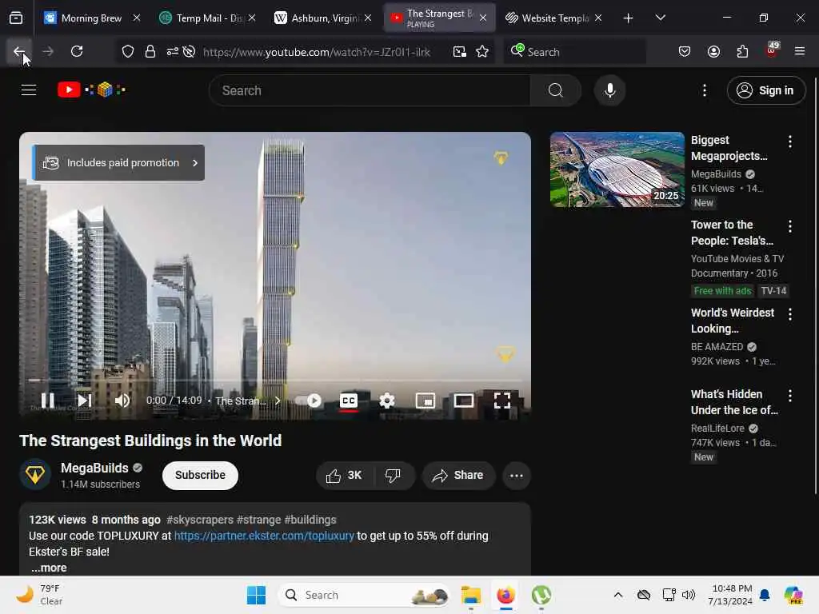Pause the video

47,401
